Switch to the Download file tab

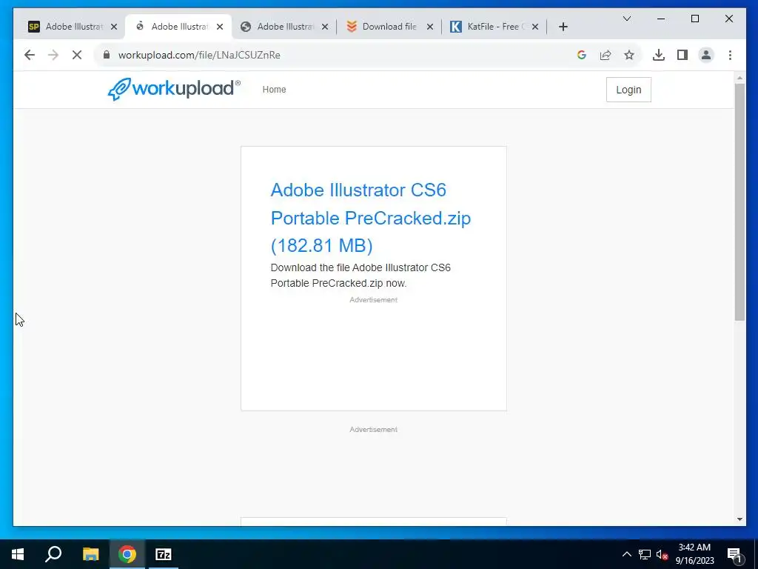tap(390, 27)
